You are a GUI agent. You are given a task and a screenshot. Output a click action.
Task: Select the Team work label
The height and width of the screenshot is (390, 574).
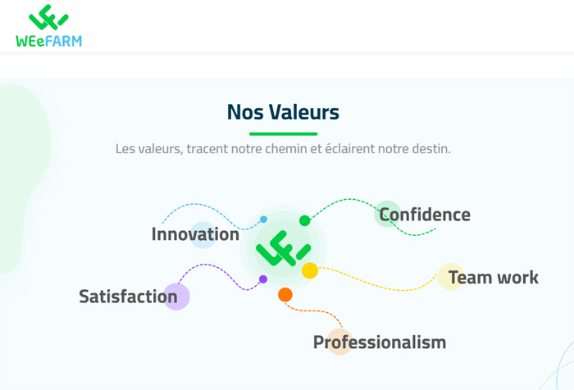click(x=494, y=277)
